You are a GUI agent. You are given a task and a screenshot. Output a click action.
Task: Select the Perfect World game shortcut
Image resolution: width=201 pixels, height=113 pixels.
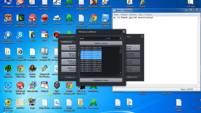pos(32,71)
